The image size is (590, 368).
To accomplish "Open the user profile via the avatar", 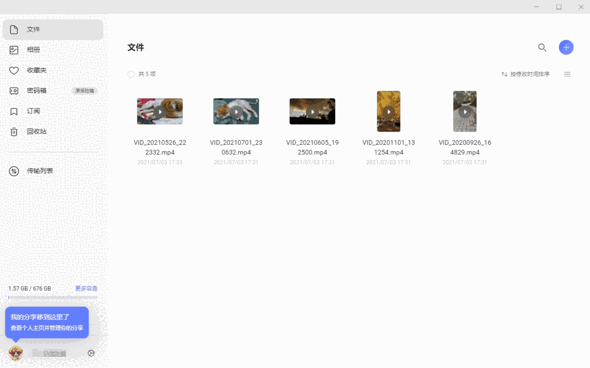I will pyautogui.click(x=15, y=353).
